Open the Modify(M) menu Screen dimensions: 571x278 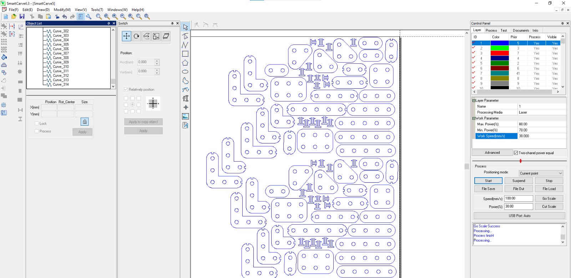(x=62, y=10)
